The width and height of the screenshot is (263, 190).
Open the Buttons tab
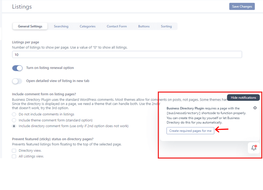click(144, 26)
